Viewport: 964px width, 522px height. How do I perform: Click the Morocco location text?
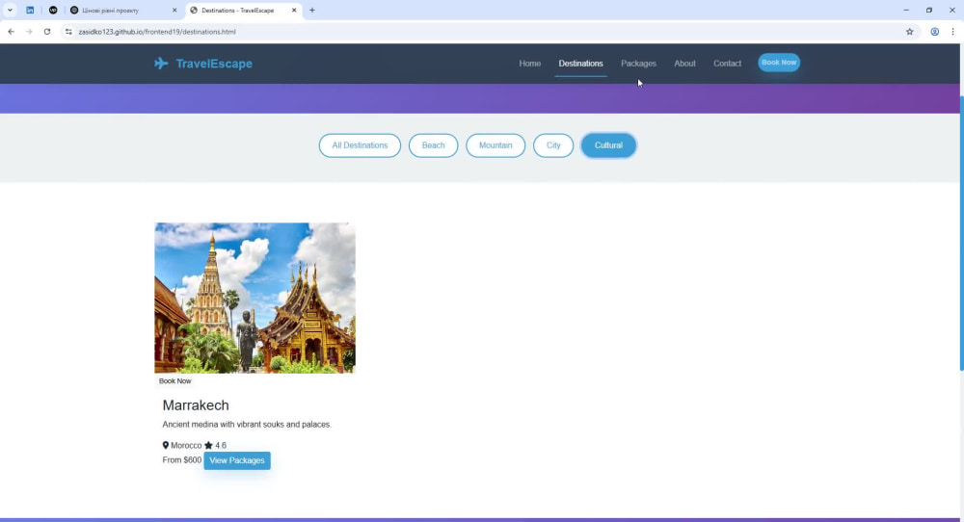[x=186, y=445]
